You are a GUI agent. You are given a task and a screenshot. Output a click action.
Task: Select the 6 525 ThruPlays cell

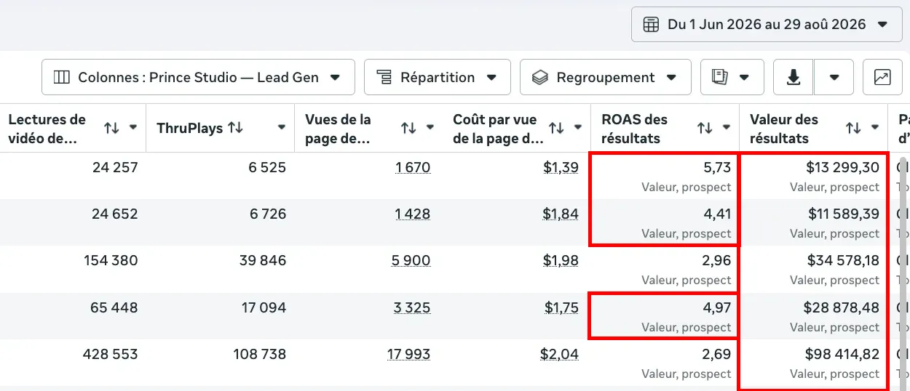tap(267, 168)
